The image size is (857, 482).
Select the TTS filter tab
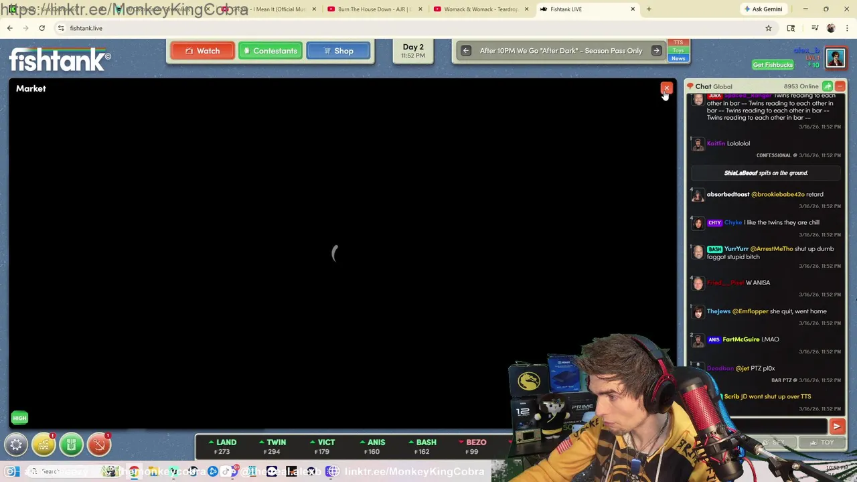(678, 43)
